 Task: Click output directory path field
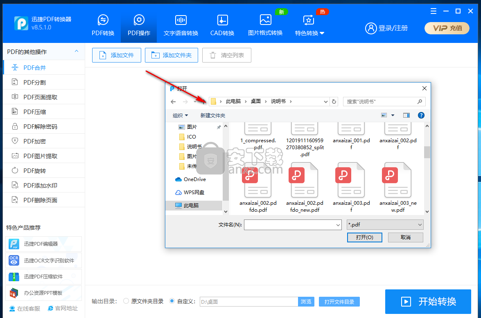pyautogui.click(x=249, y=302)
